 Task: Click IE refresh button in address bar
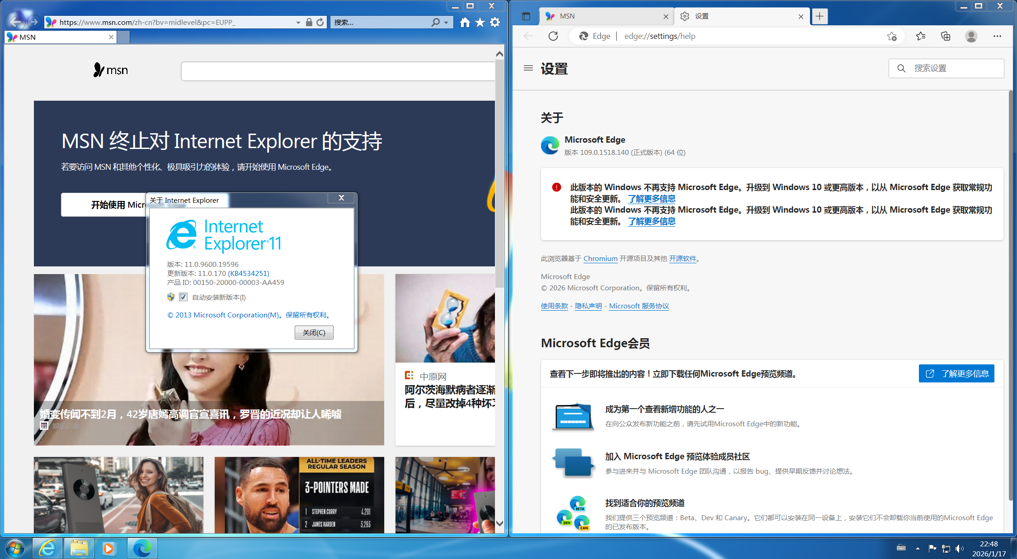(320, 22)
